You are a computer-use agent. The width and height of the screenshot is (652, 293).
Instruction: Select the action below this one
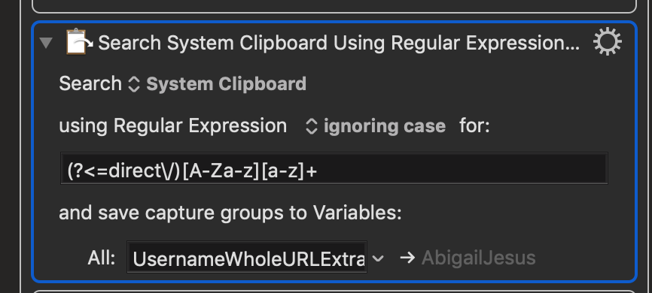coord(334,291)
